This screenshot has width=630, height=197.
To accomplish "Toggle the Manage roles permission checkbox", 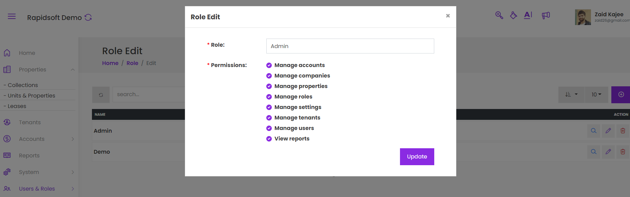I will pyautogui.click(x=269, y=97).
